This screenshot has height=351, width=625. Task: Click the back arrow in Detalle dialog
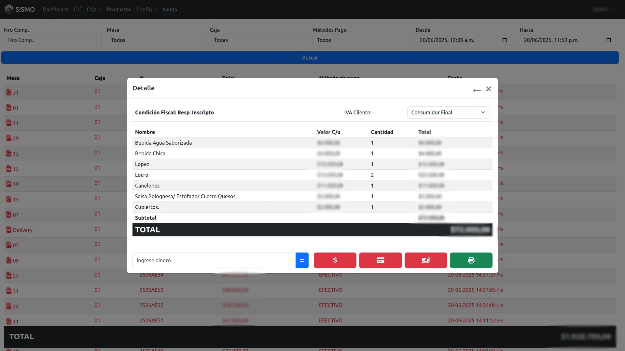click(477, 90)
